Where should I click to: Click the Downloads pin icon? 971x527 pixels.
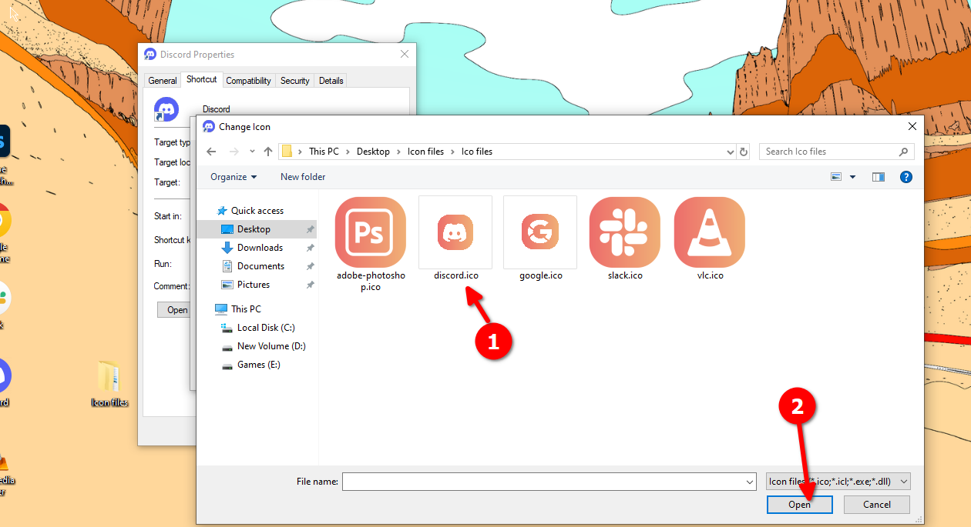tap(310, 248)
